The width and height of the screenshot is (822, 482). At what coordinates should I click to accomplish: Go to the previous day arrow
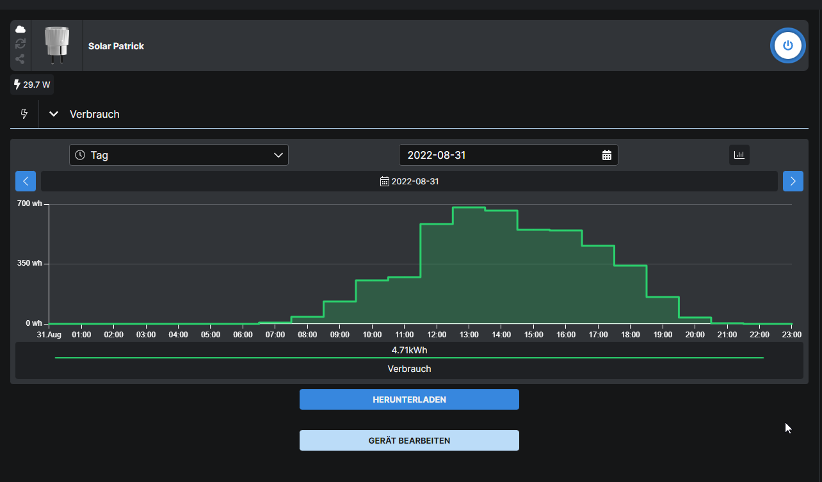click(x=26, y=181)
